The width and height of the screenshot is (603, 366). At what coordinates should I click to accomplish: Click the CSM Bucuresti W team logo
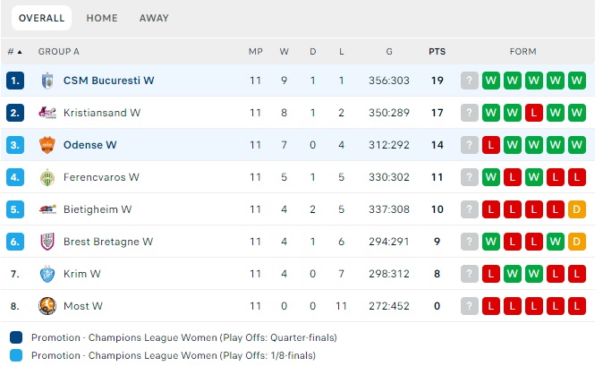click(47, 81)
